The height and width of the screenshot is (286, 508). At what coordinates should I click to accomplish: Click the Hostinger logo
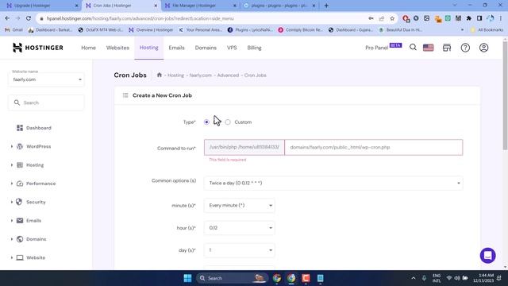click(38, 48)
